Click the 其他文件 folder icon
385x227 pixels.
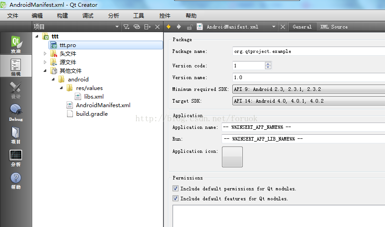[53, 71]
